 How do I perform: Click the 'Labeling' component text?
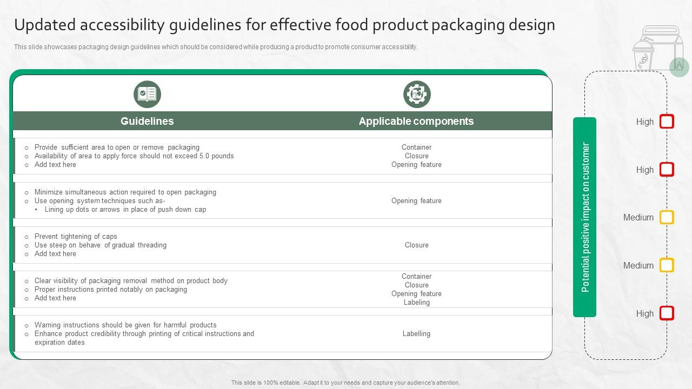point(416,302)
